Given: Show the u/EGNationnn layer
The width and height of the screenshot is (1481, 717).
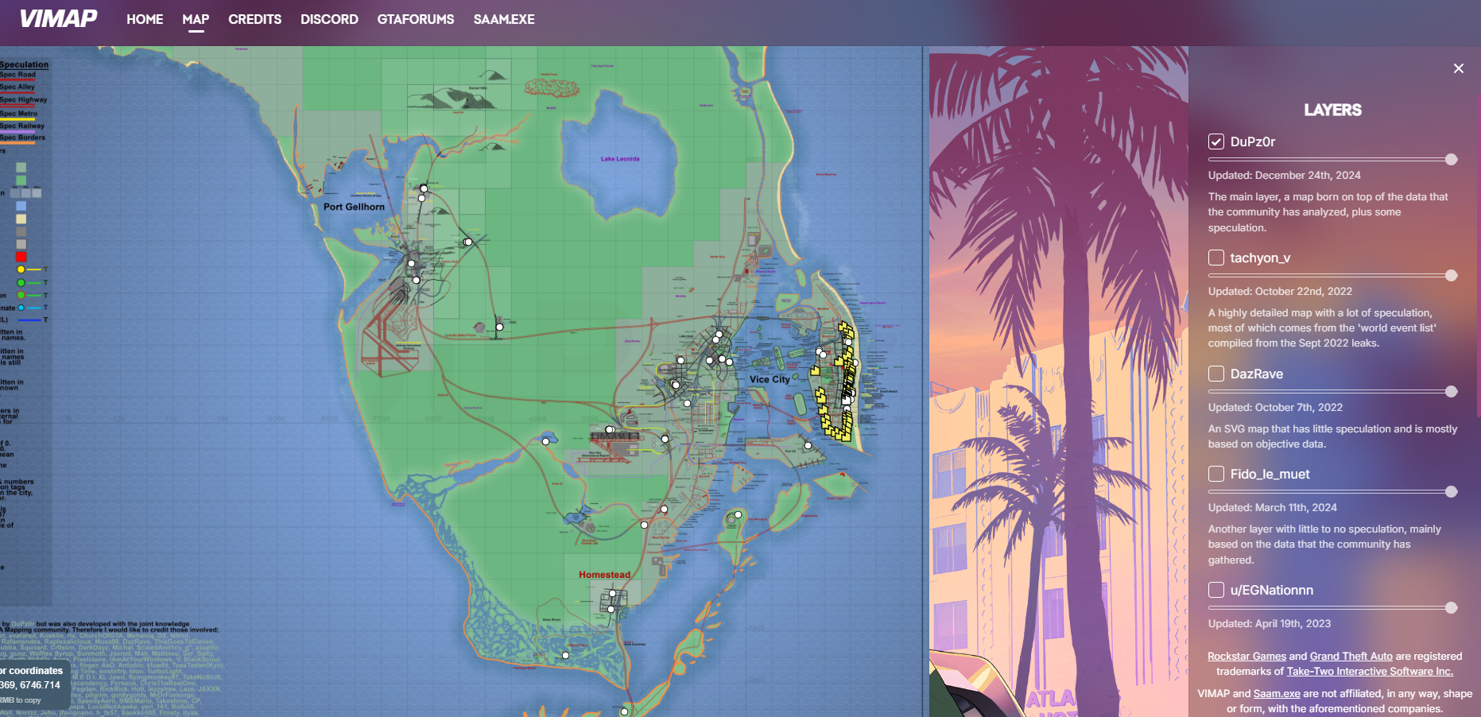Looking at the screenshot, I should click(1216, 590).
